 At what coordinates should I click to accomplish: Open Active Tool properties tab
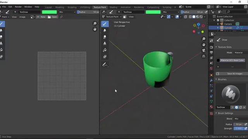[x=211, y=41]
